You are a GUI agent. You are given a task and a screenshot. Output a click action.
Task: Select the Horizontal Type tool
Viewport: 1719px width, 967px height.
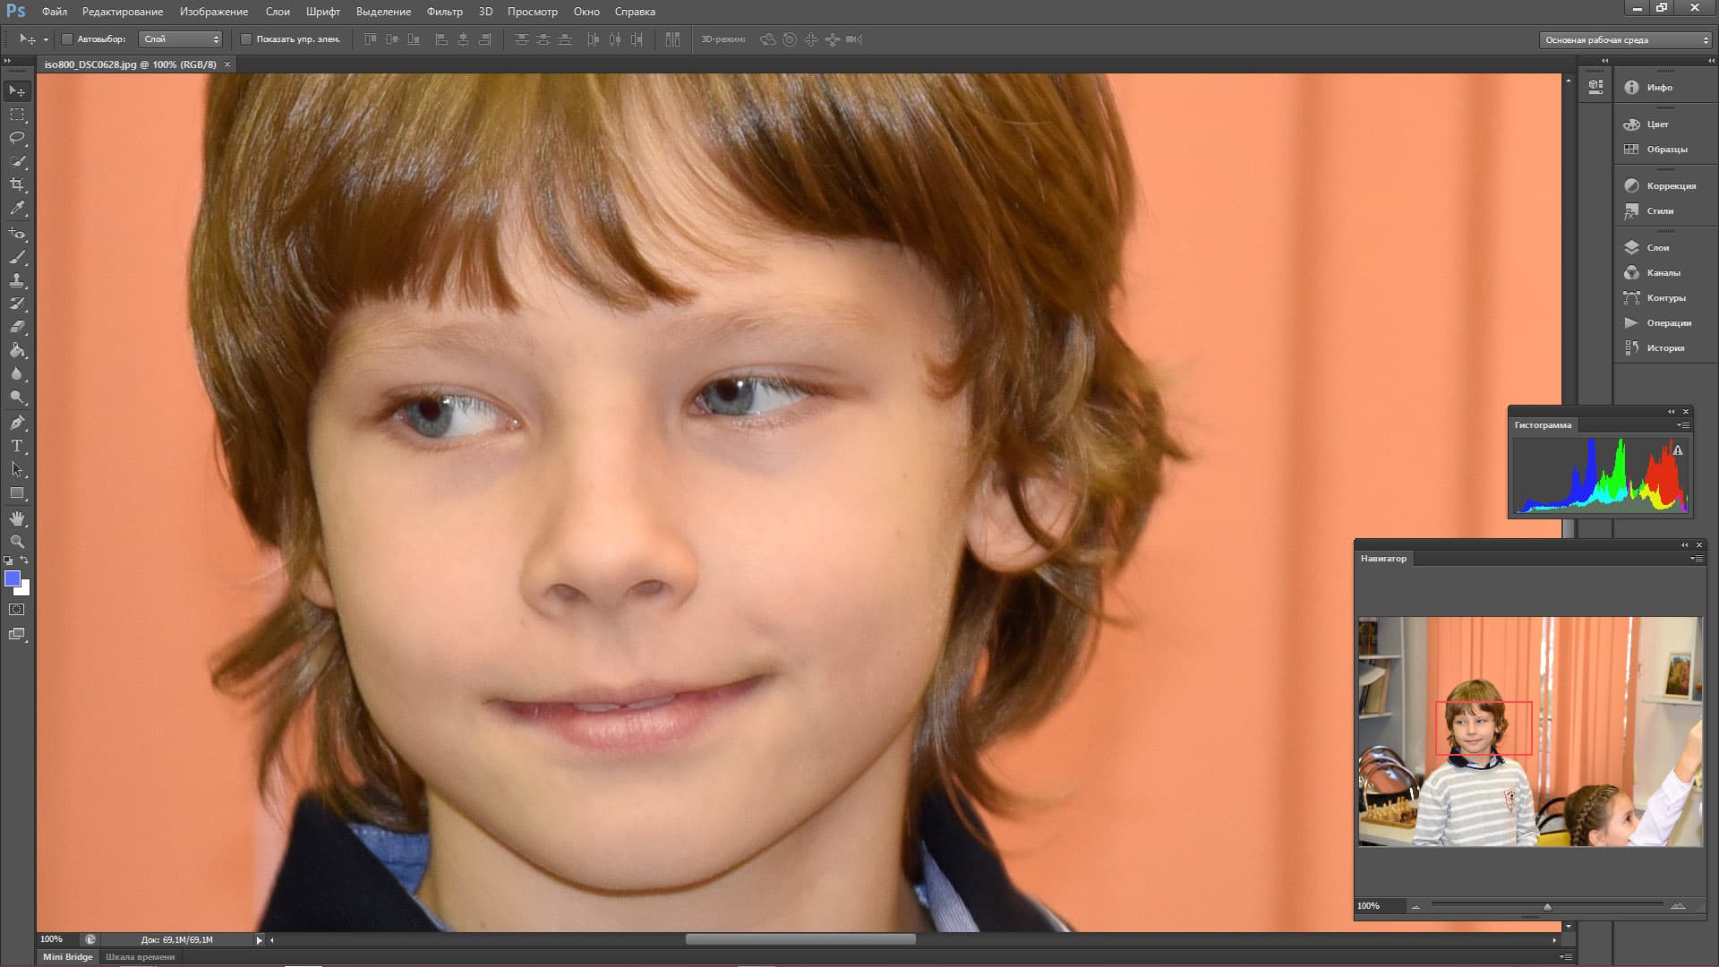pyautogui.click(x=17, y=446)
